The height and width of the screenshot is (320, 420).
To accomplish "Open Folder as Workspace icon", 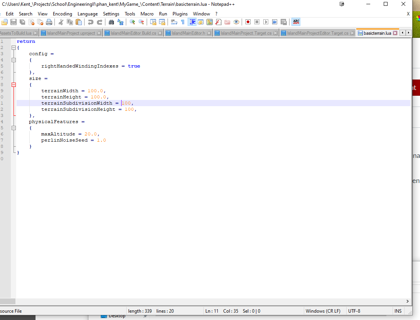I will tap(227, 22).
